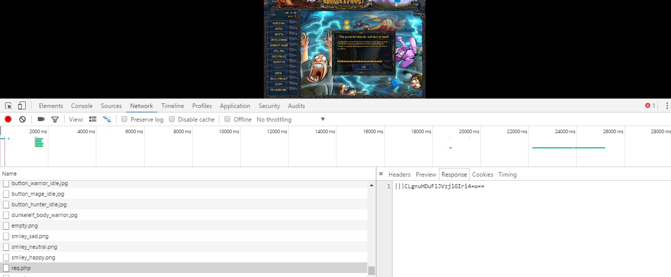
Task: Toggle the overview waterfall view icon
Action: pyautogui.click(x=107, y=120)
